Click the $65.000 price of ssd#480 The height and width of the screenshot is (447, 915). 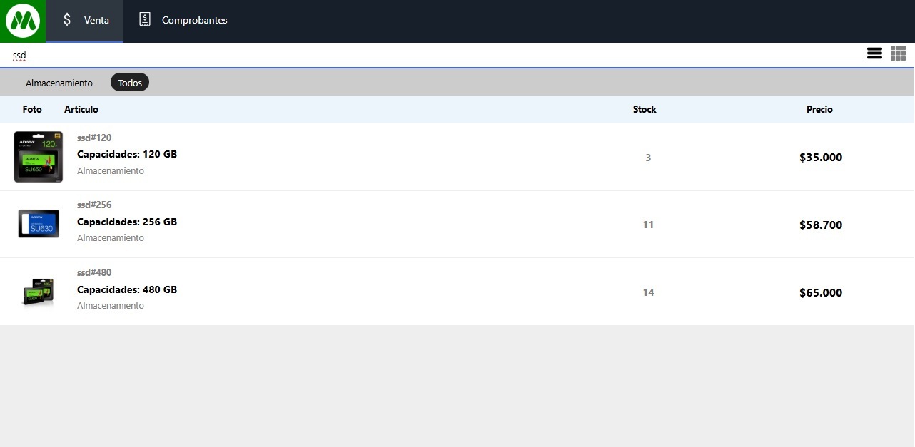[821, 292]
